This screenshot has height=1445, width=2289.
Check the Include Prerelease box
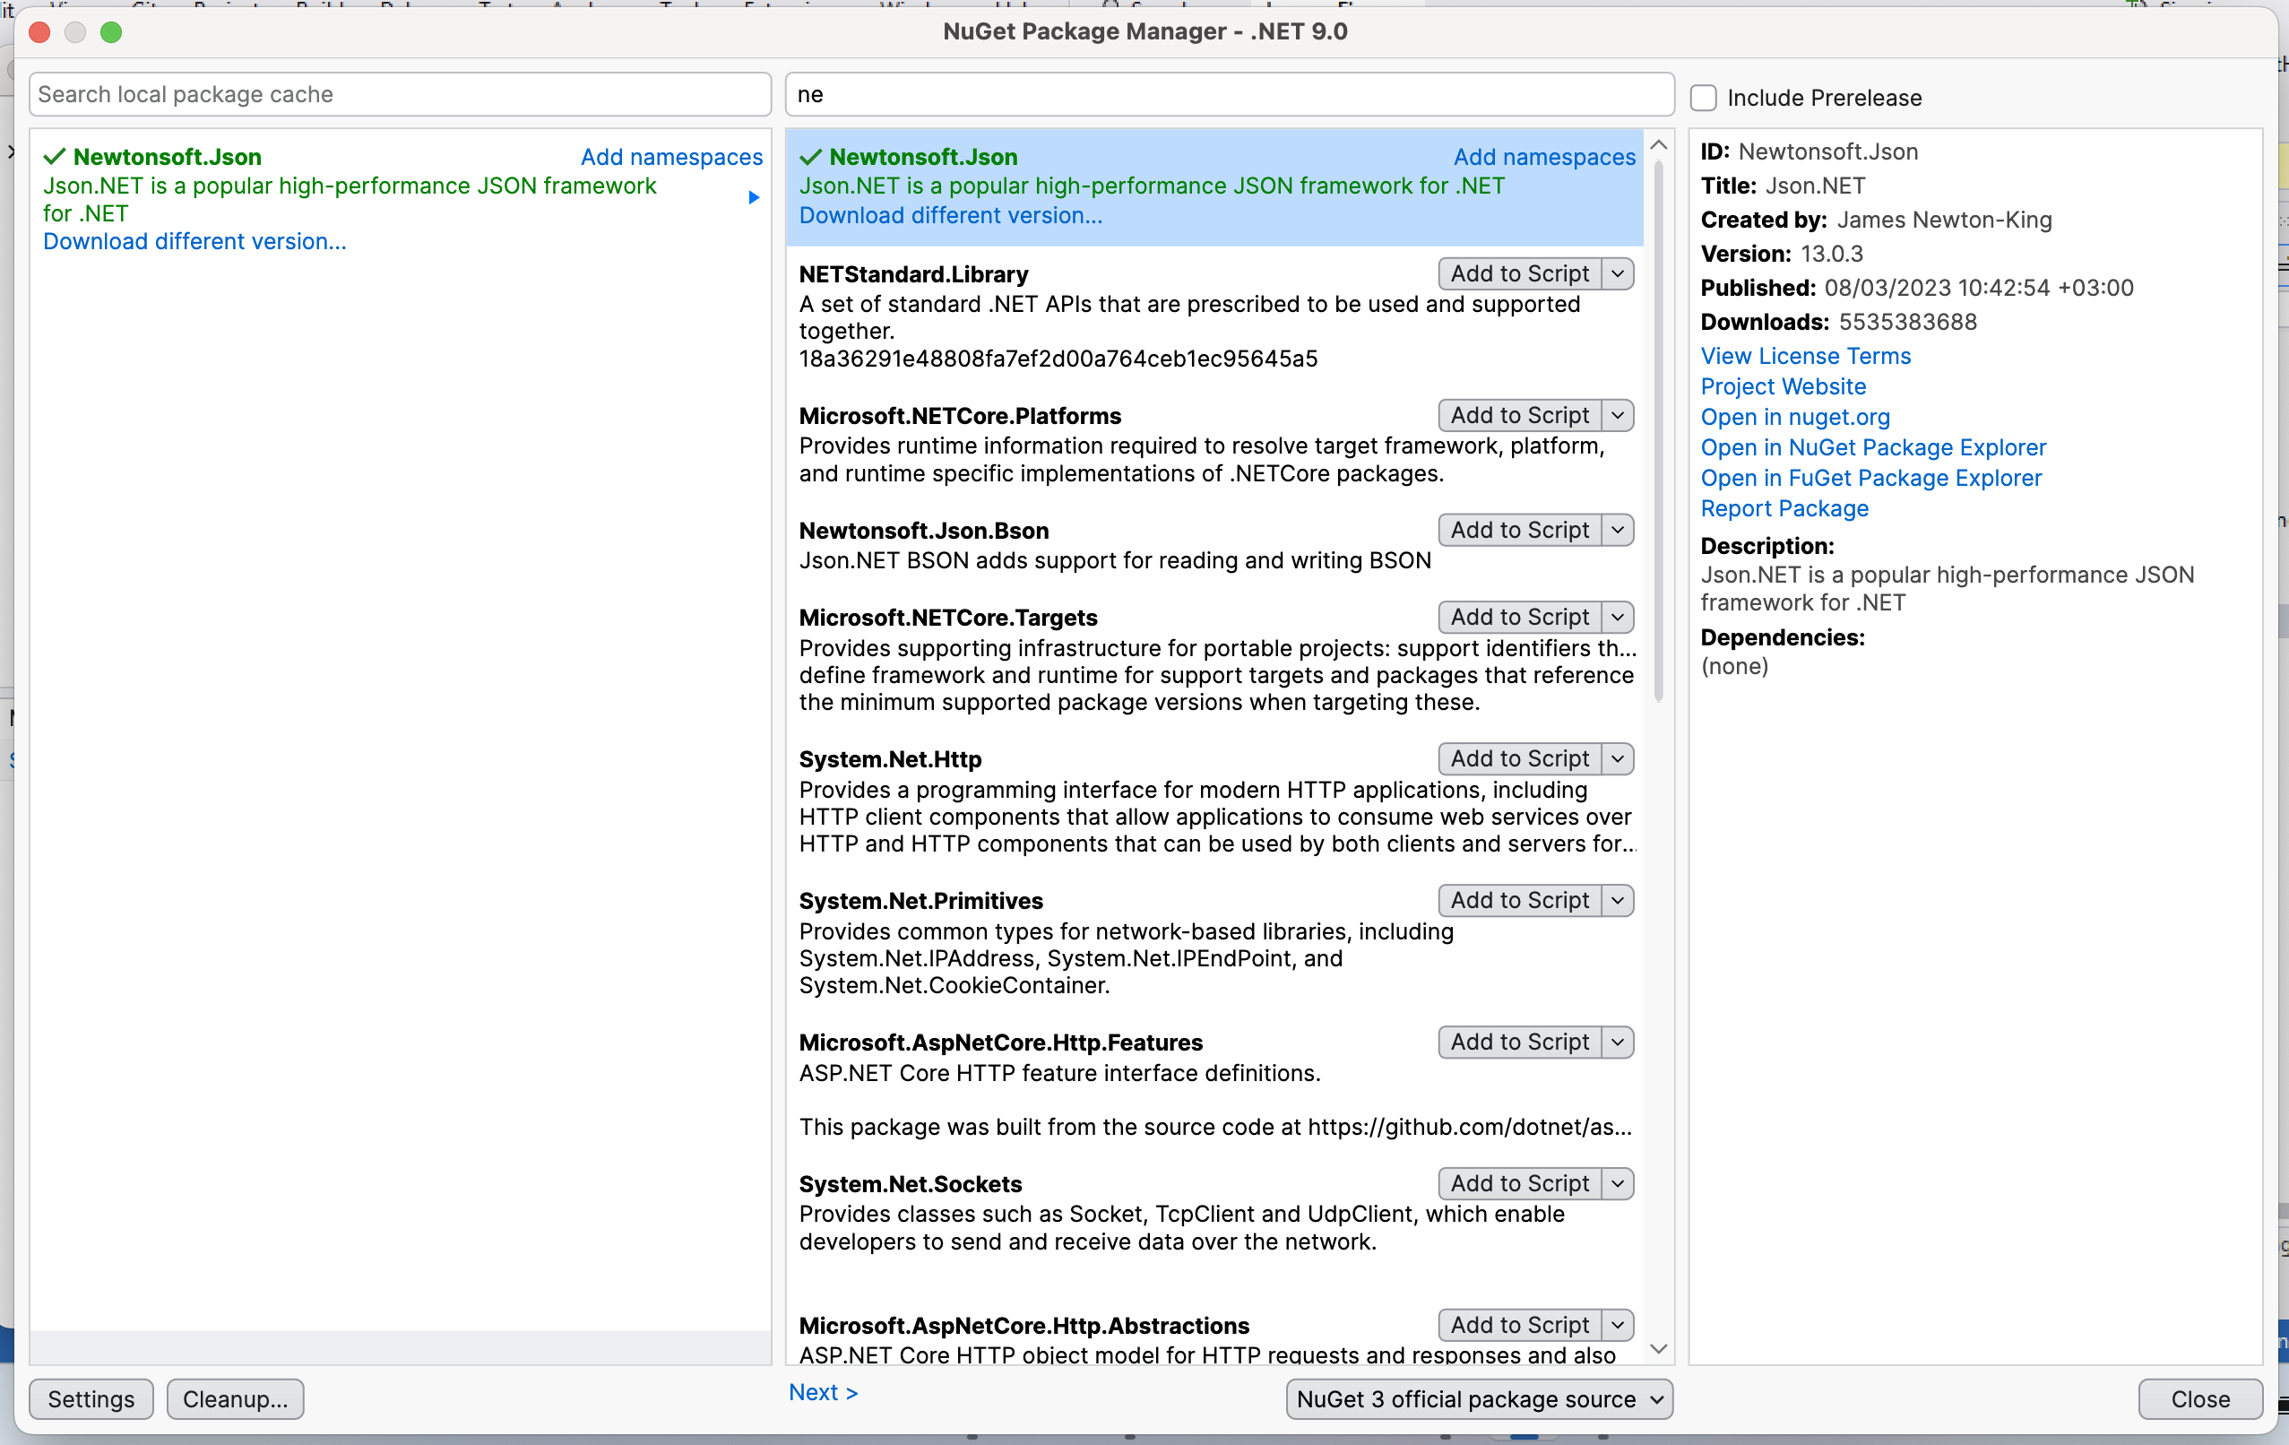point(1706,97)
